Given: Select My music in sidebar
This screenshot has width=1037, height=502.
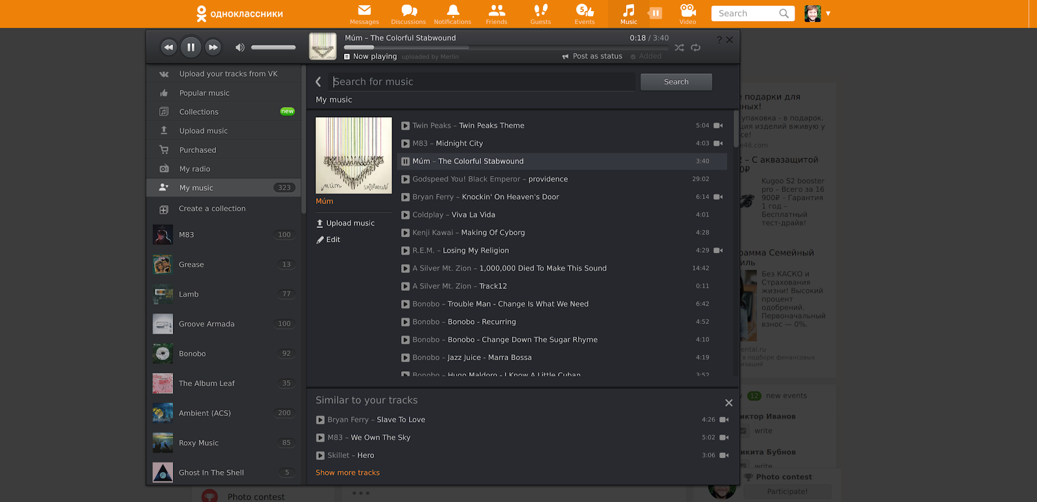Looking at the screenshot, I should (x=224, y=188).
